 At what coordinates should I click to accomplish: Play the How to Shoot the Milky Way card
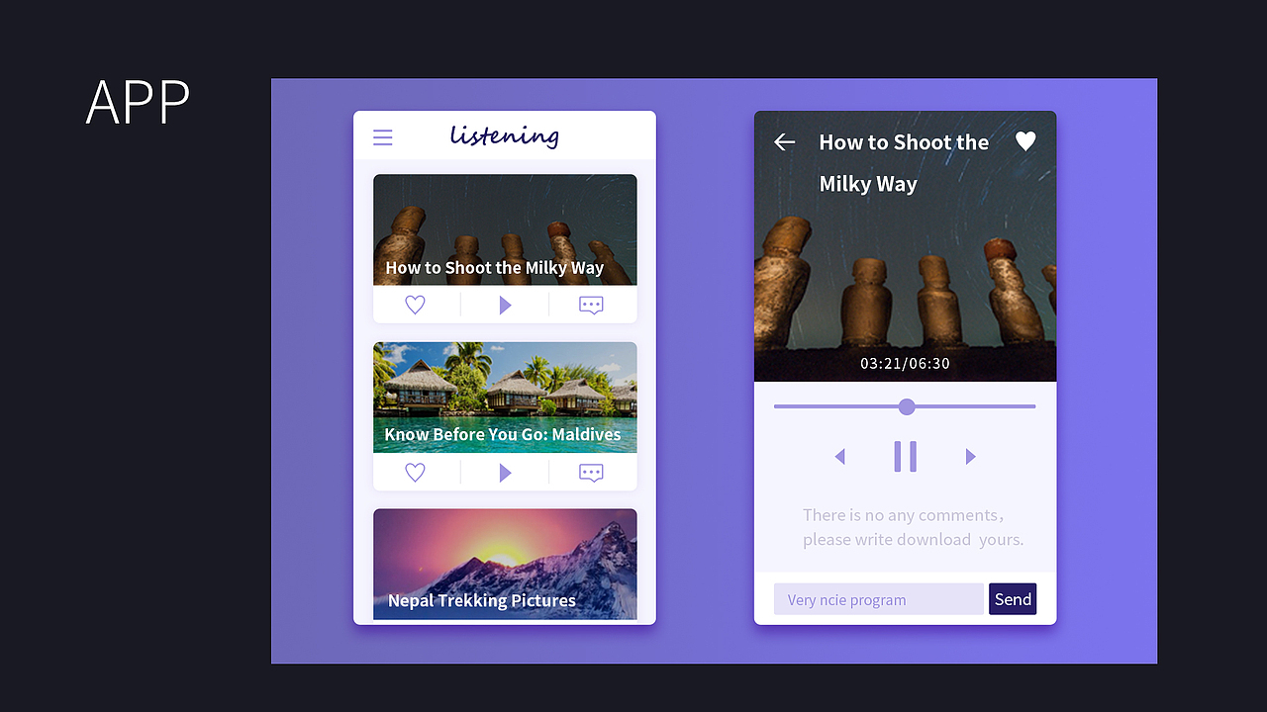[x=505, y=305]
